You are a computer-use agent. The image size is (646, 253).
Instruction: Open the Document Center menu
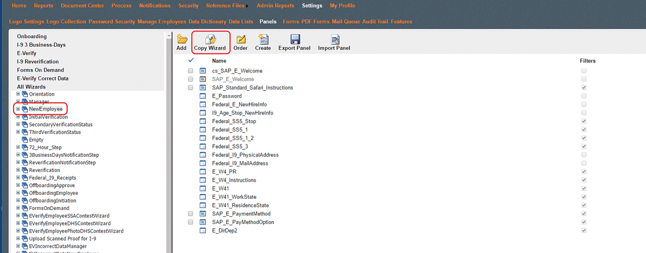tap(78, 6)
